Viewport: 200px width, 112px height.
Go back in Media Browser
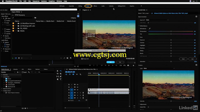pos(18,72)
